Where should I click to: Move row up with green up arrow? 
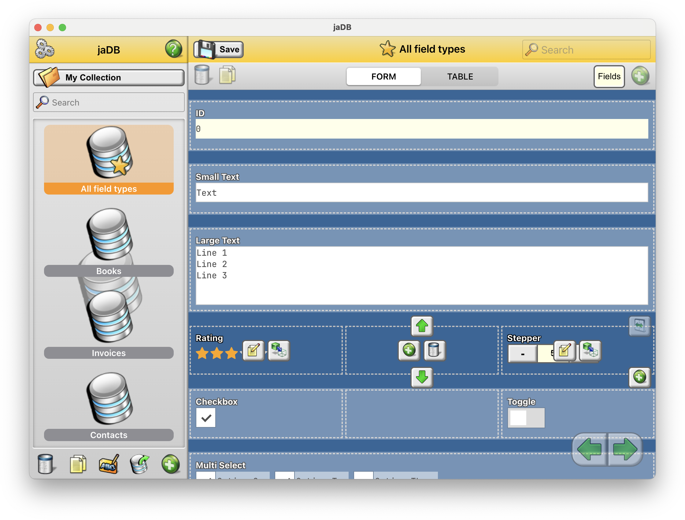pyautogui.click(x=421, y=326)
